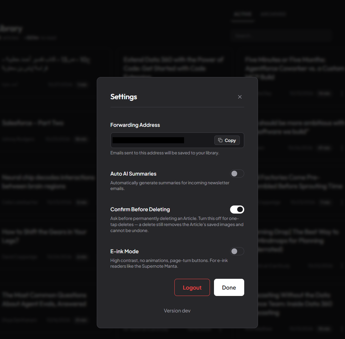Image resolution: width=345 pixels, height=339 pixels.
Task: Click the 'Auto AI Summaries' label
Action: (x=133, y=174)
